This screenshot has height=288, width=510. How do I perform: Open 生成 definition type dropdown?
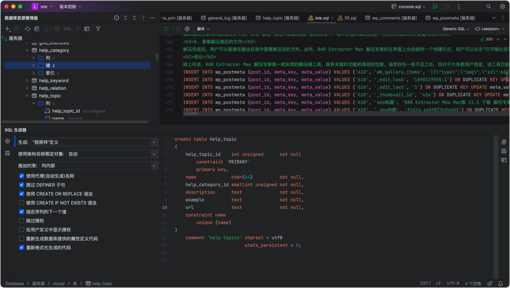coord(94,142)
